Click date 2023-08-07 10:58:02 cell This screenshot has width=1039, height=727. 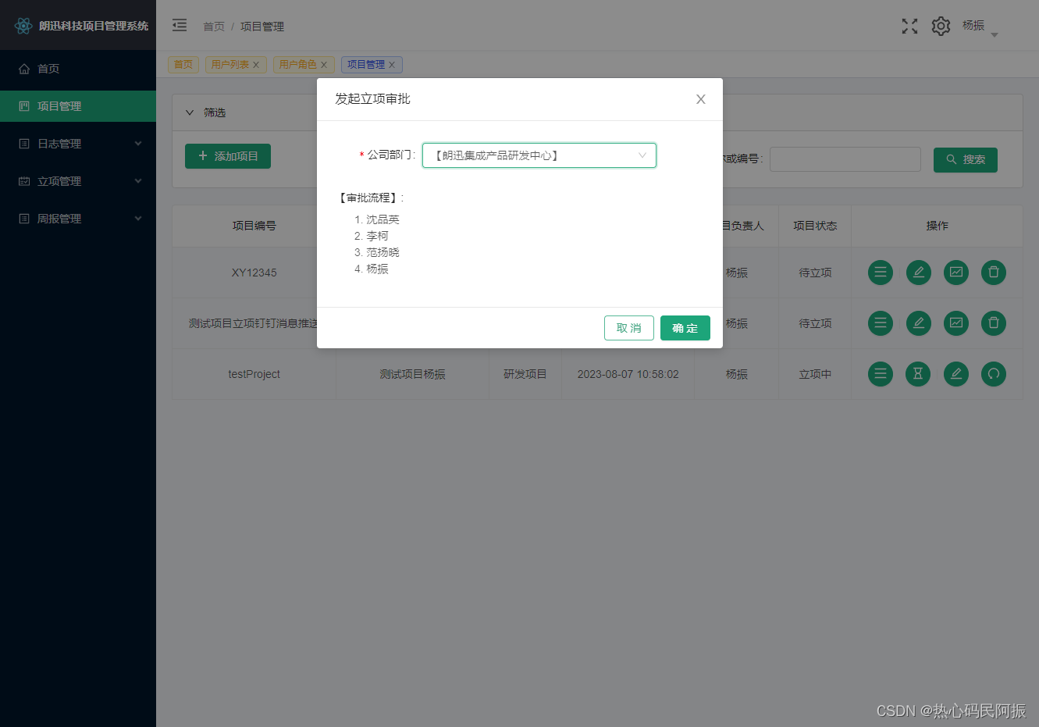(x=628, y=374)
